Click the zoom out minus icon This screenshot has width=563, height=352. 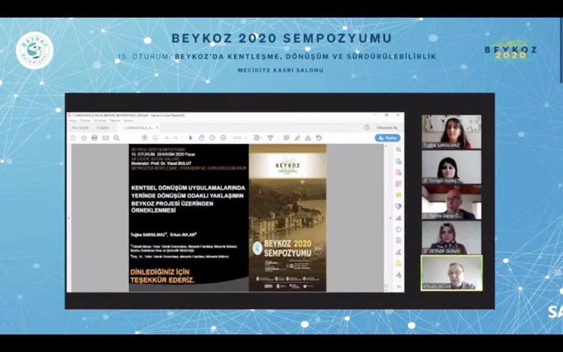coord(212,137)
